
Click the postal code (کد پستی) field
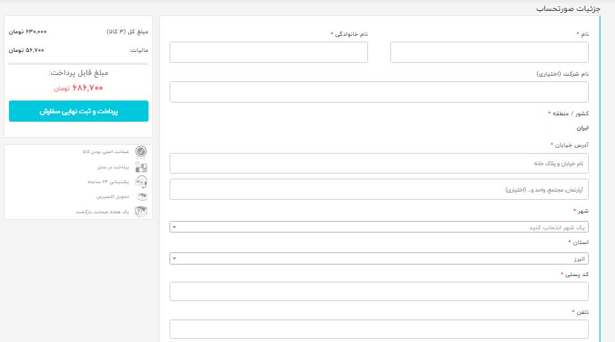click(x=379, y=291)
